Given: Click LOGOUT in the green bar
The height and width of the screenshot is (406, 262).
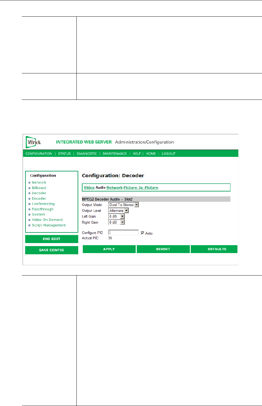Looking at the screenshot, I should pos(169,154).
